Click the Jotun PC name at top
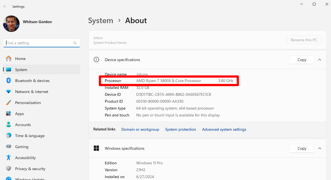This screenshot has height=180, width=331. coord(98,38)
